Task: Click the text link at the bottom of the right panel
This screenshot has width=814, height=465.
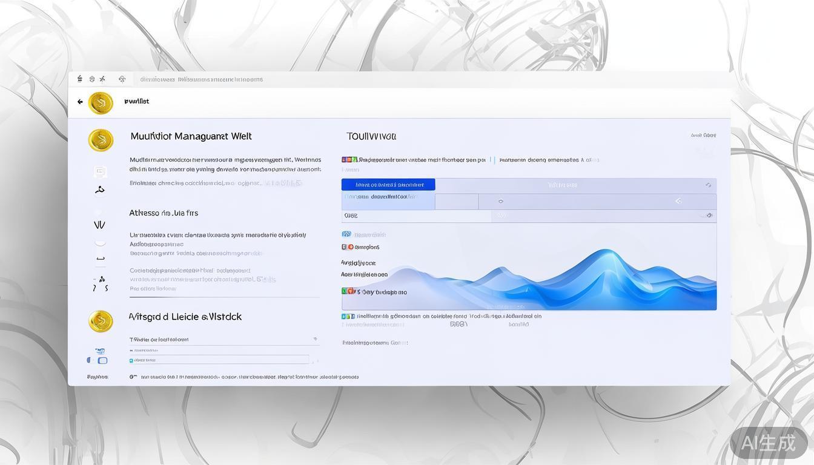Action: coord(375,343)
